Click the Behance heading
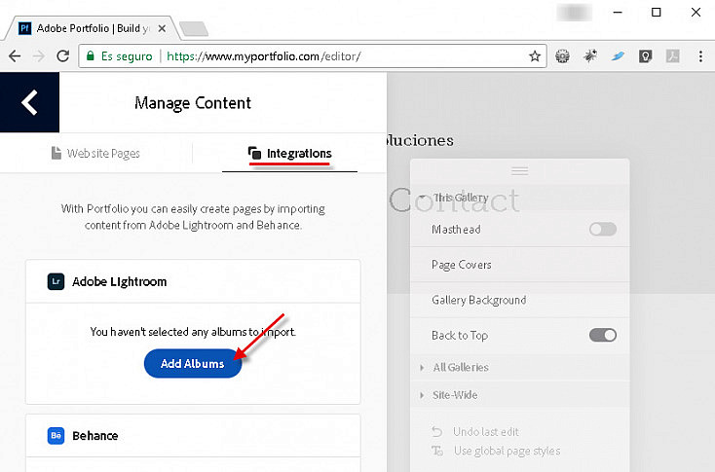Image resolution: width=715 pixels, height=472 pixels. 95,436
